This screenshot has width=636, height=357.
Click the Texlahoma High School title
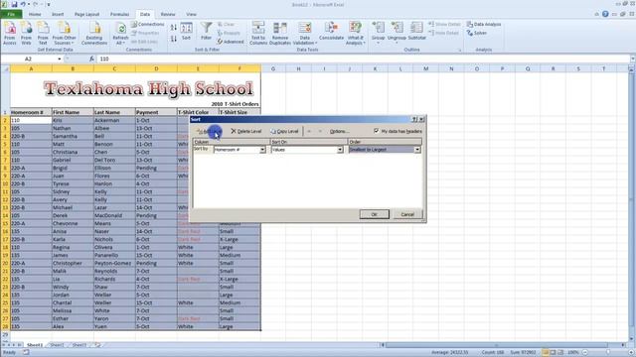[148, 89]
